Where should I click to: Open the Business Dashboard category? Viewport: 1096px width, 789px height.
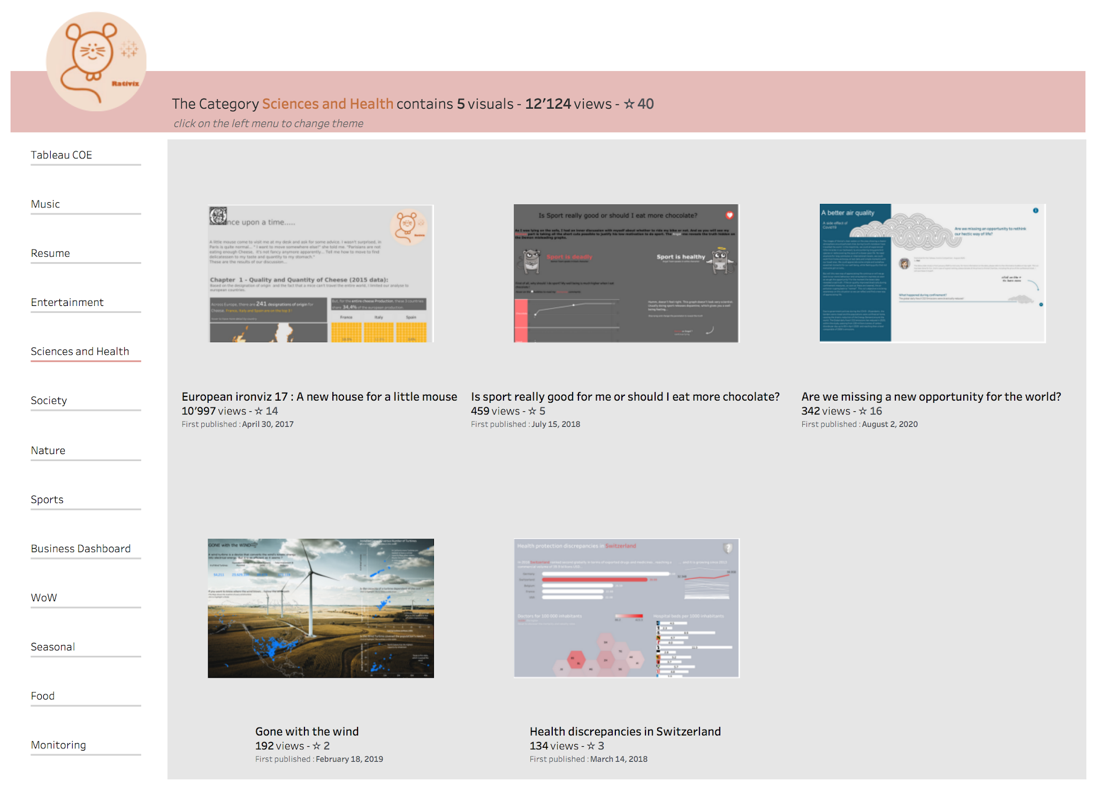tap(81, 549)
